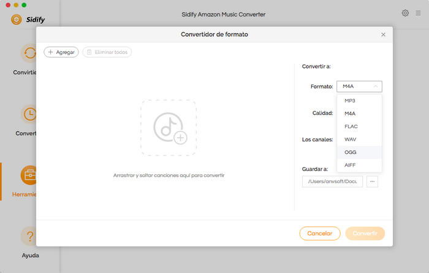Click the Sidify logo icon
Image resolution: width=429 pixels, height=273 pixels.
click(x=17, y=20)
